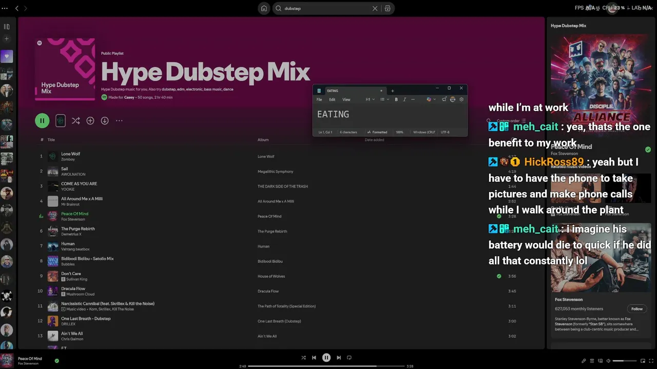The image size is (657, 369).
Task: Open Notepad settings gear
Action: [461, 99]
